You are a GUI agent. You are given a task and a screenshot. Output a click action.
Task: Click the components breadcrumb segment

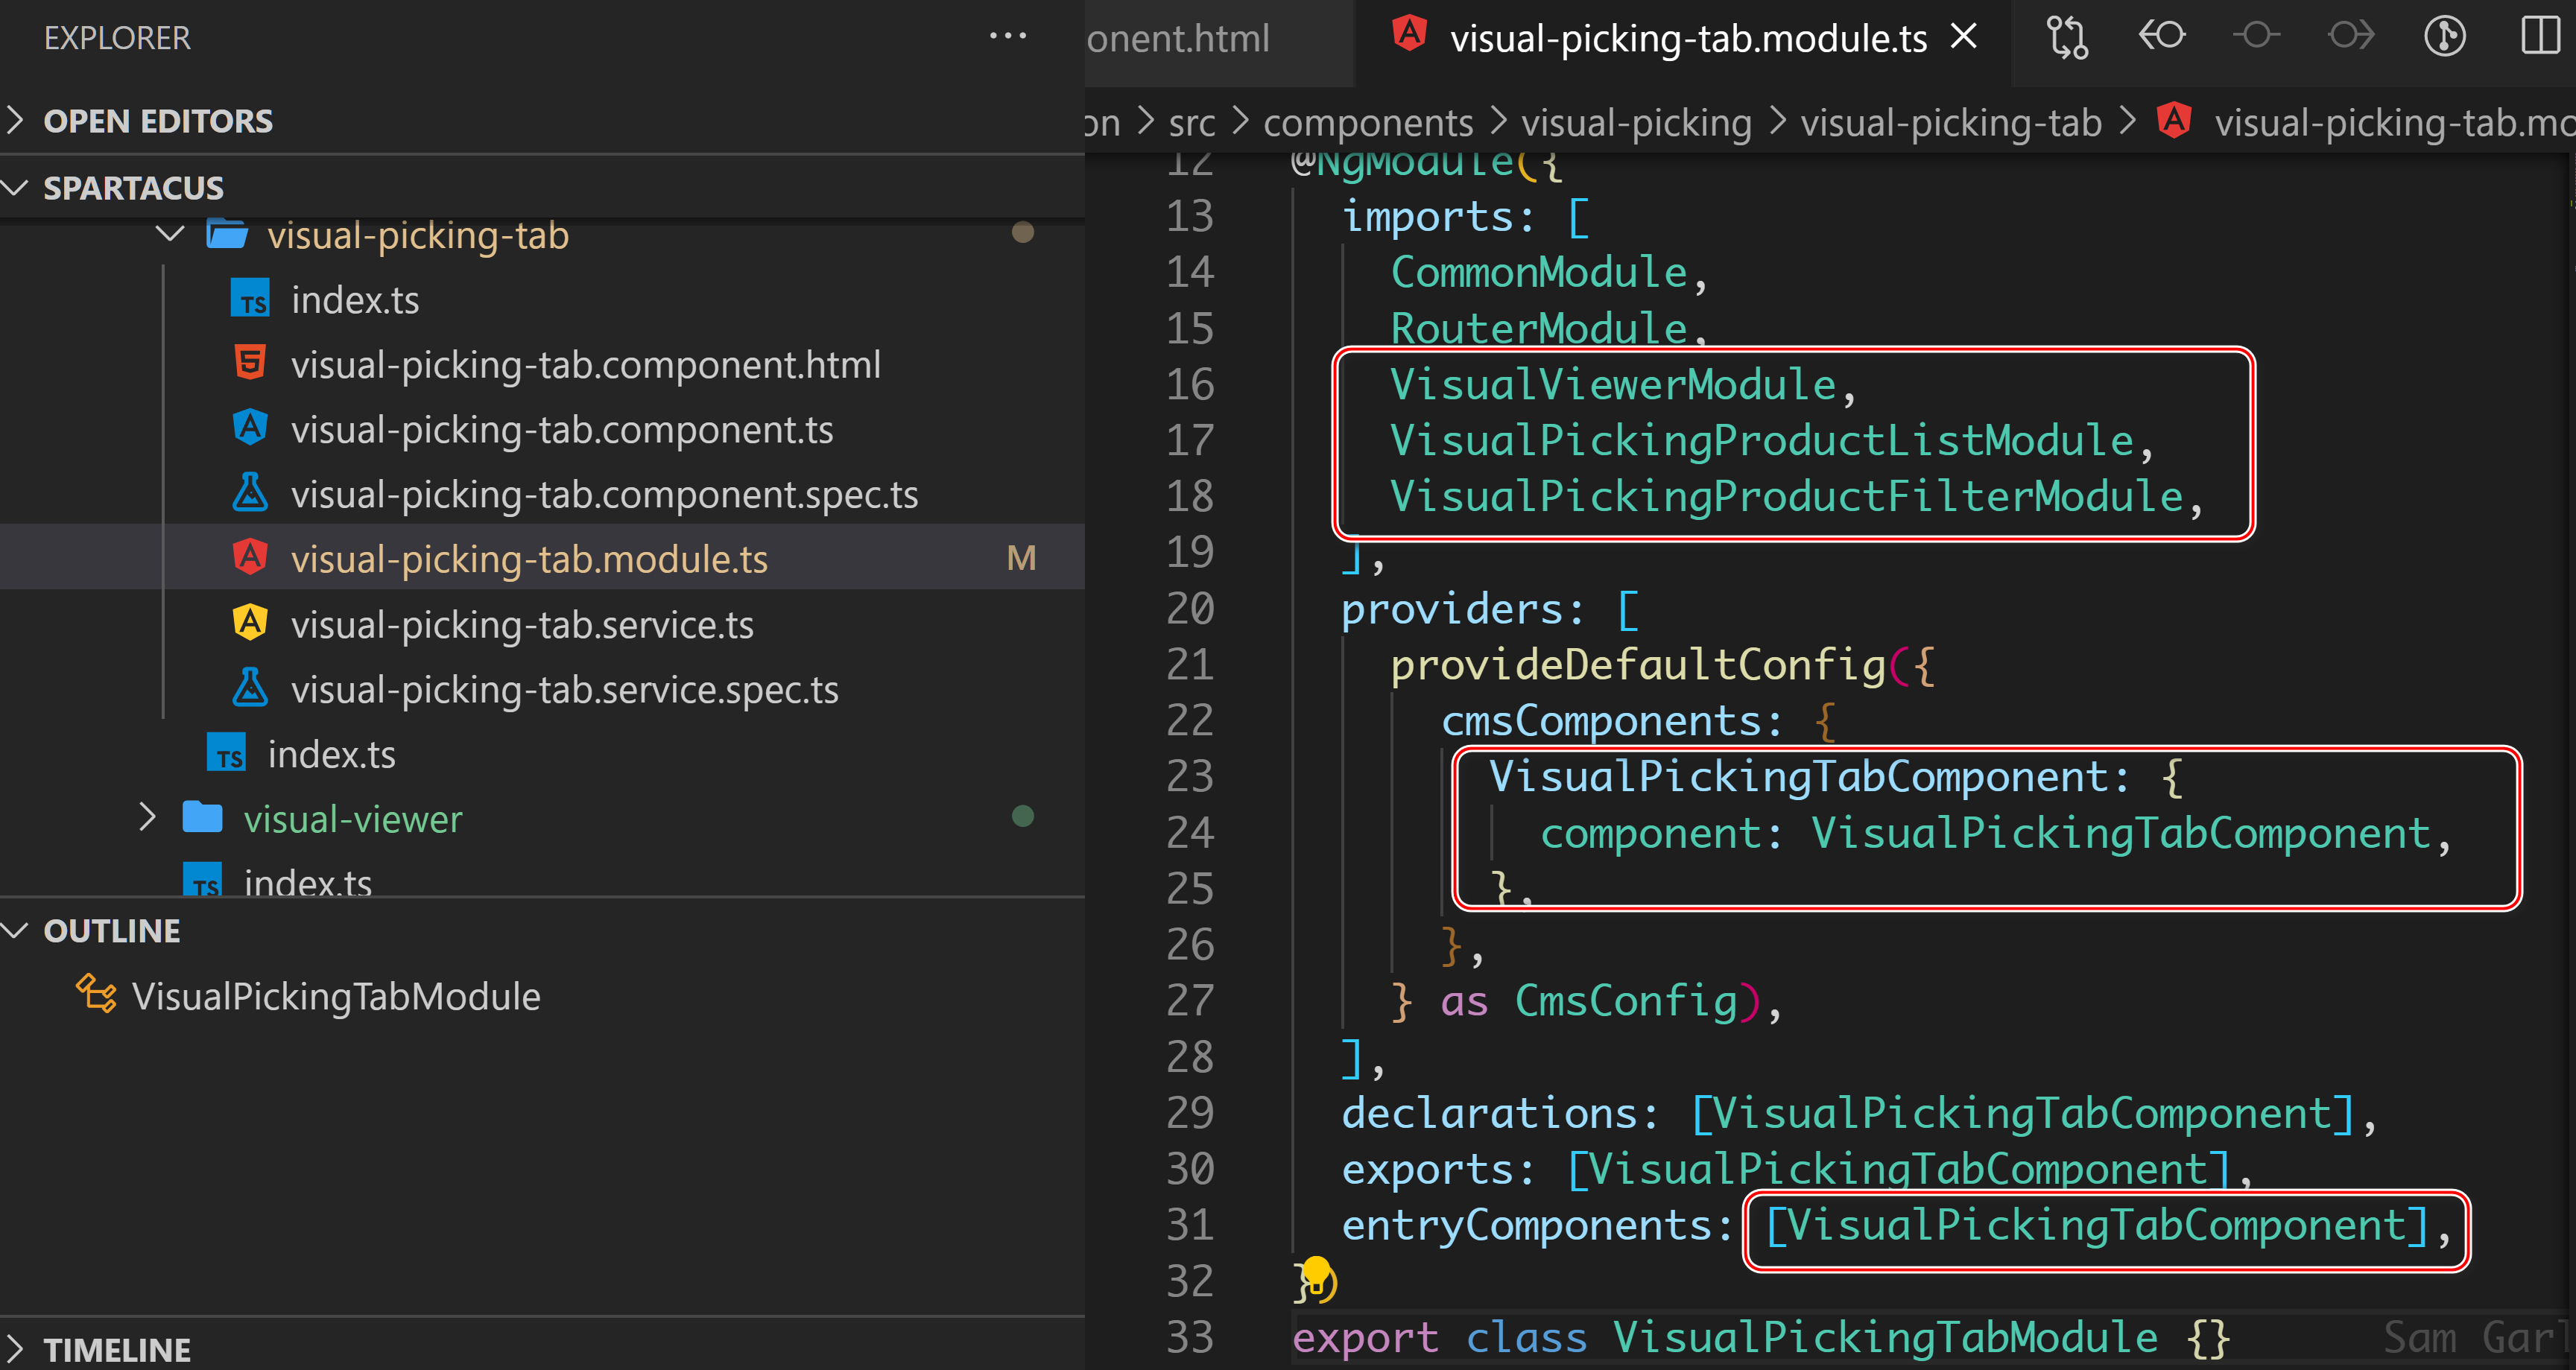pyautogui.click(x=1367, y=123)
